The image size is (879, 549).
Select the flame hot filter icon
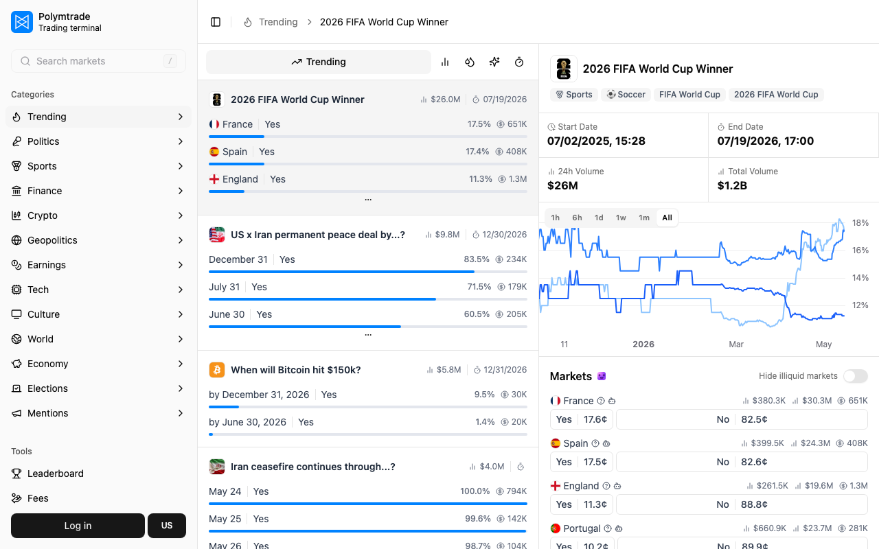tap(470, 62)
